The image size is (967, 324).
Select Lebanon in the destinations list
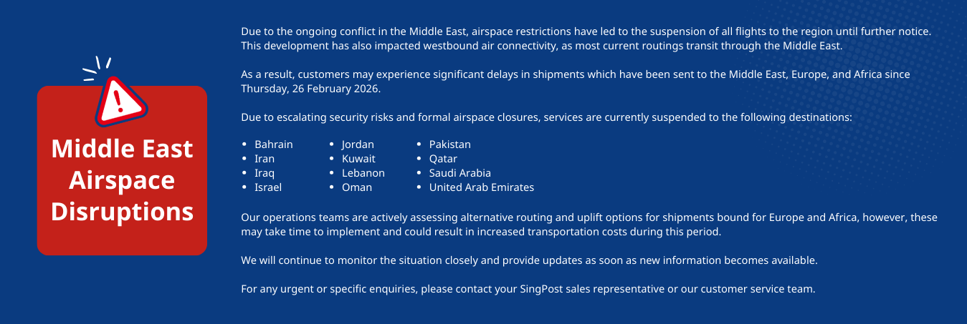tap(363, 173)
